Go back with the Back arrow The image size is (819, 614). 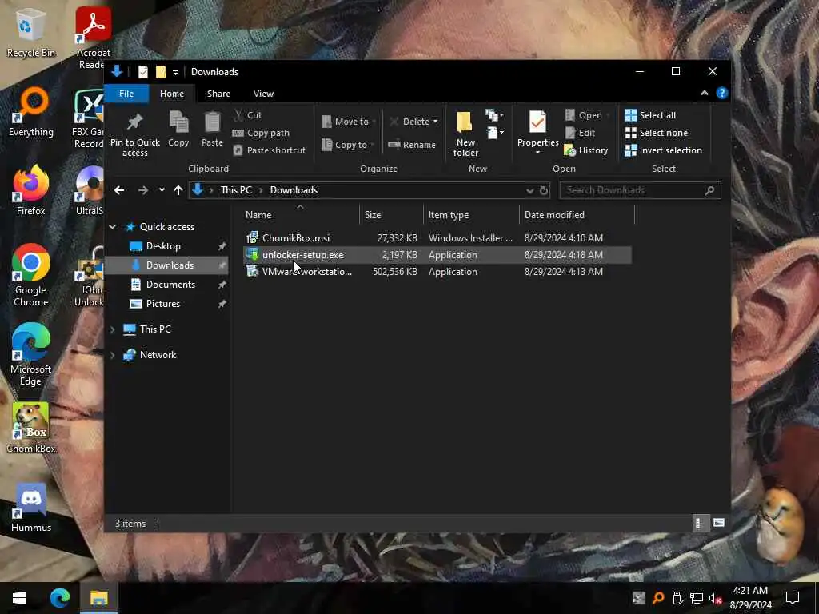[x=119, y=190]
